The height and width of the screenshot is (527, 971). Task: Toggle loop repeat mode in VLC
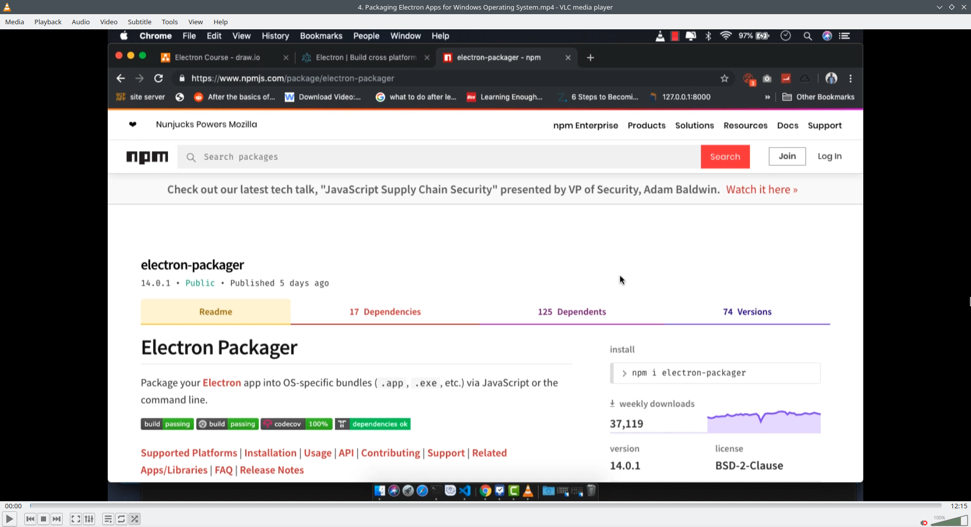pos(121,519)
